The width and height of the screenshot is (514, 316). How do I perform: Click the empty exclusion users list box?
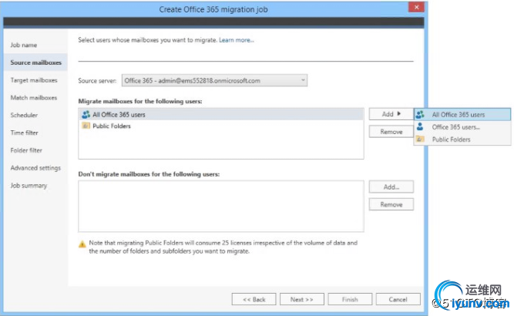coord(221,207)
